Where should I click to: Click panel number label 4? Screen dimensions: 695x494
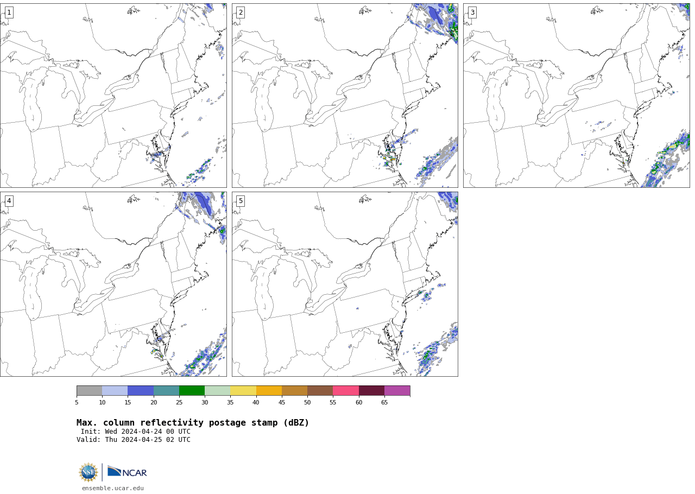coord(9,201)
